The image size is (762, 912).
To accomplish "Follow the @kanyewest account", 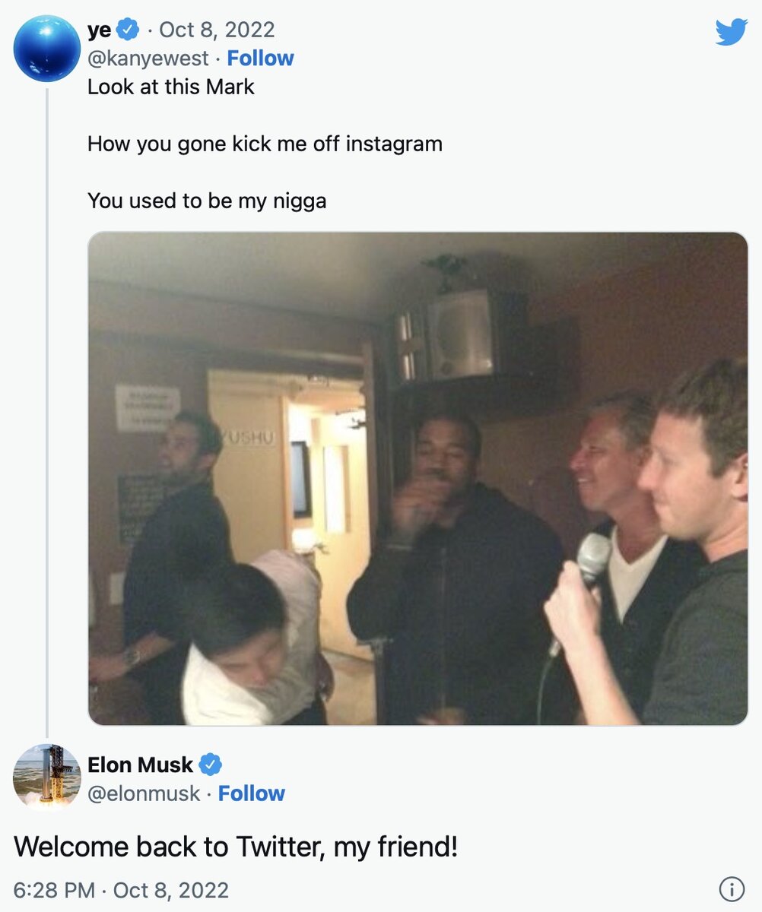I will pyautogui.click(x=260, y=59).
